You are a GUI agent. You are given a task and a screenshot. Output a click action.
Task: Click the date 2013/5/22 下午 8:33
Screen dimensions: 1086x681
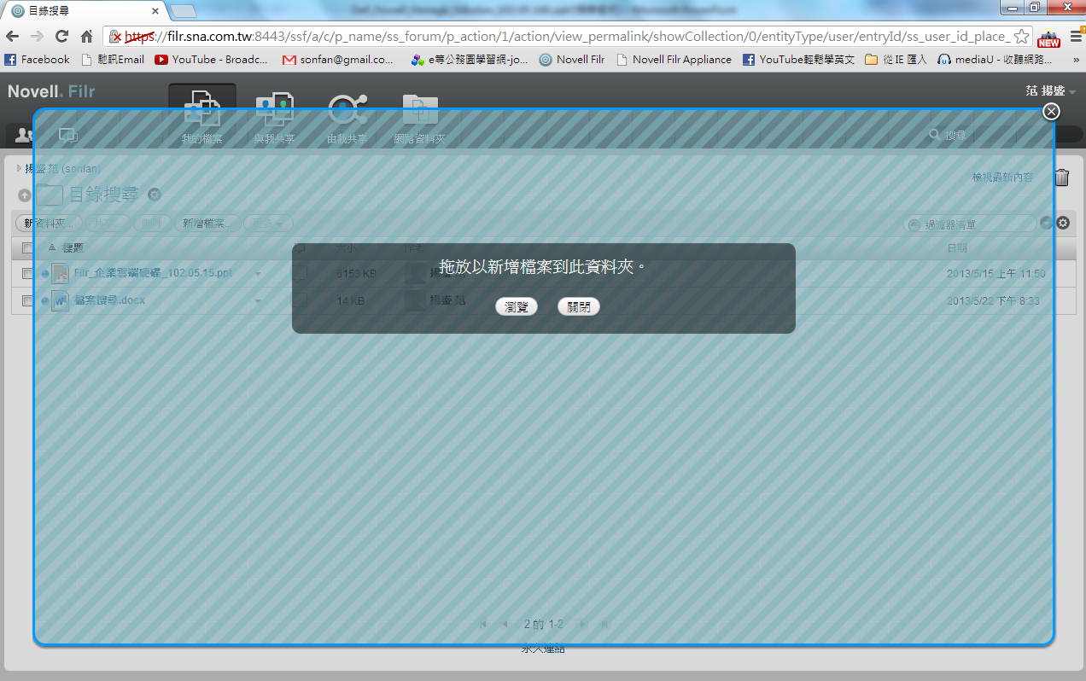(993, 301)
